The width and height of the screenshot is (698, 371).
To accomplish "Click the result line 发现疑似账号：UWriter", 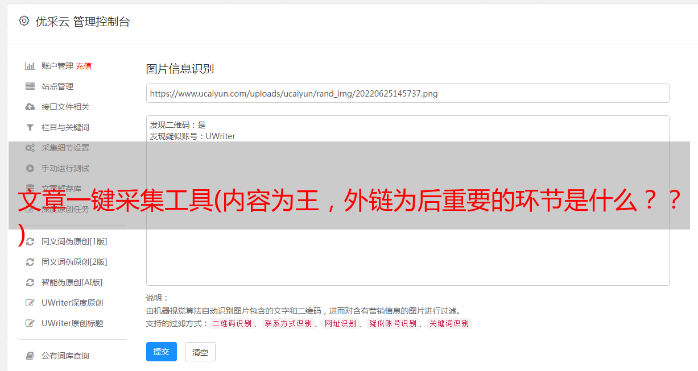I will 193,136.
